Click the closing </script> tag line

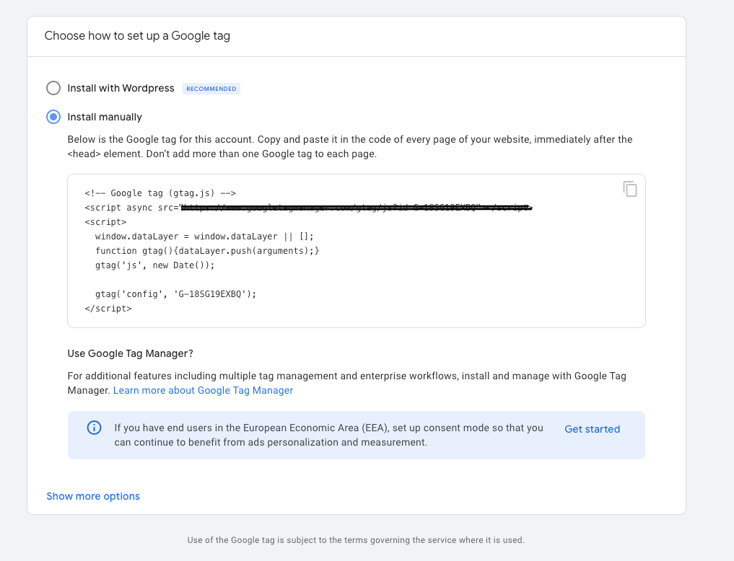pyautogui.click(x=108, y=309)
